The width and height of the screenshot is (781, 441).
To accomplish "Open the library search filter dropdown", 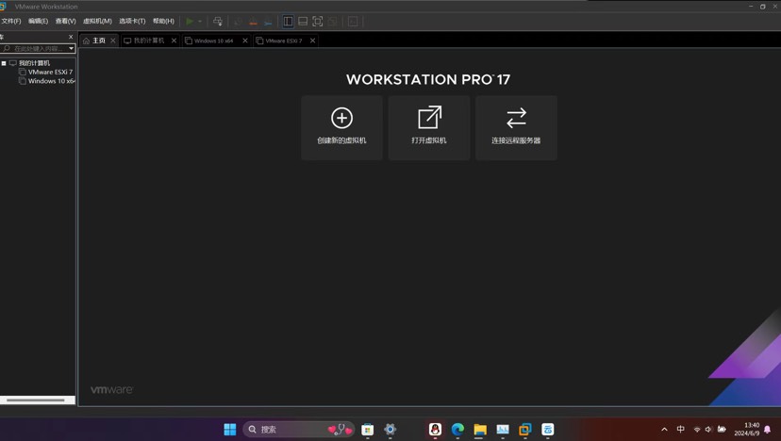I will point(71,48).
